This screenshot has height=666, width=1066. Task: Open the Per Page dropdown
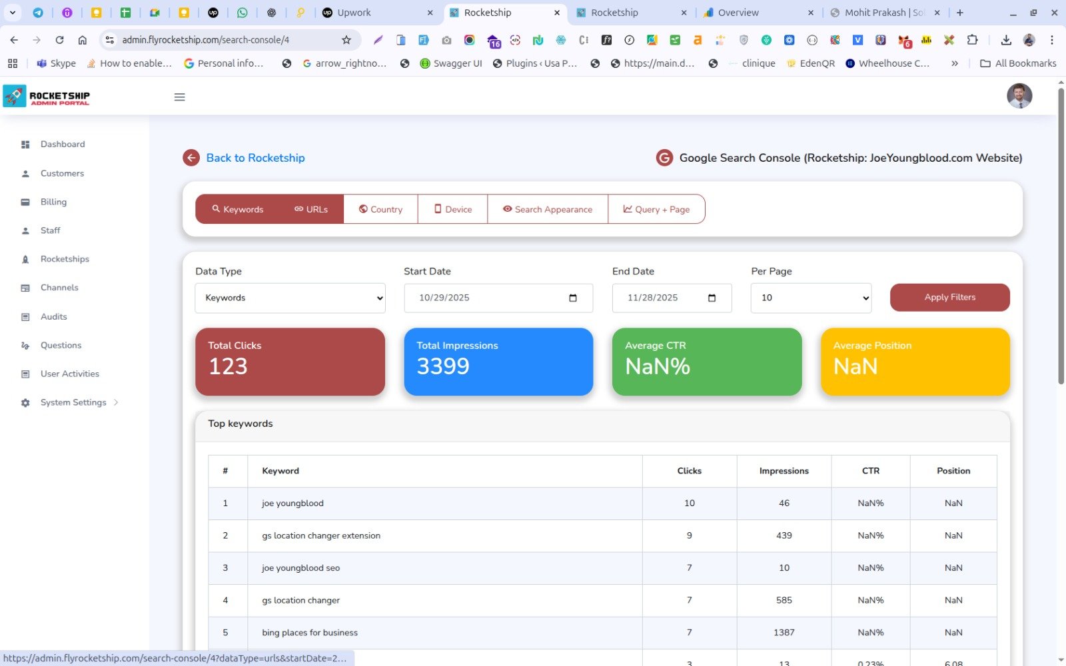pyautogui.click(x=811, y=298)
